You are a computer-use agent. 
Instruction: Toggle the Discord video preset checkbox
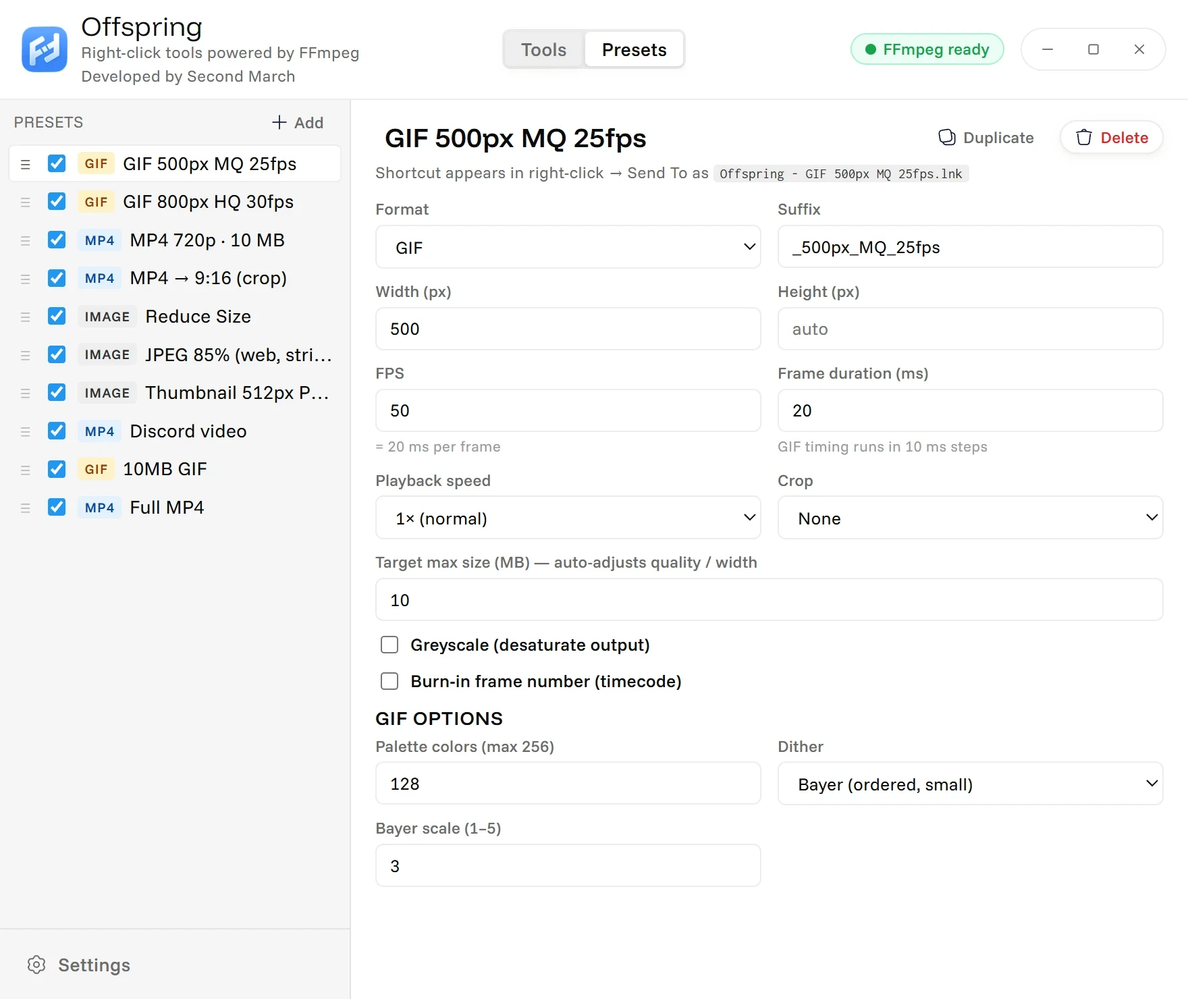tap(57, 431)
